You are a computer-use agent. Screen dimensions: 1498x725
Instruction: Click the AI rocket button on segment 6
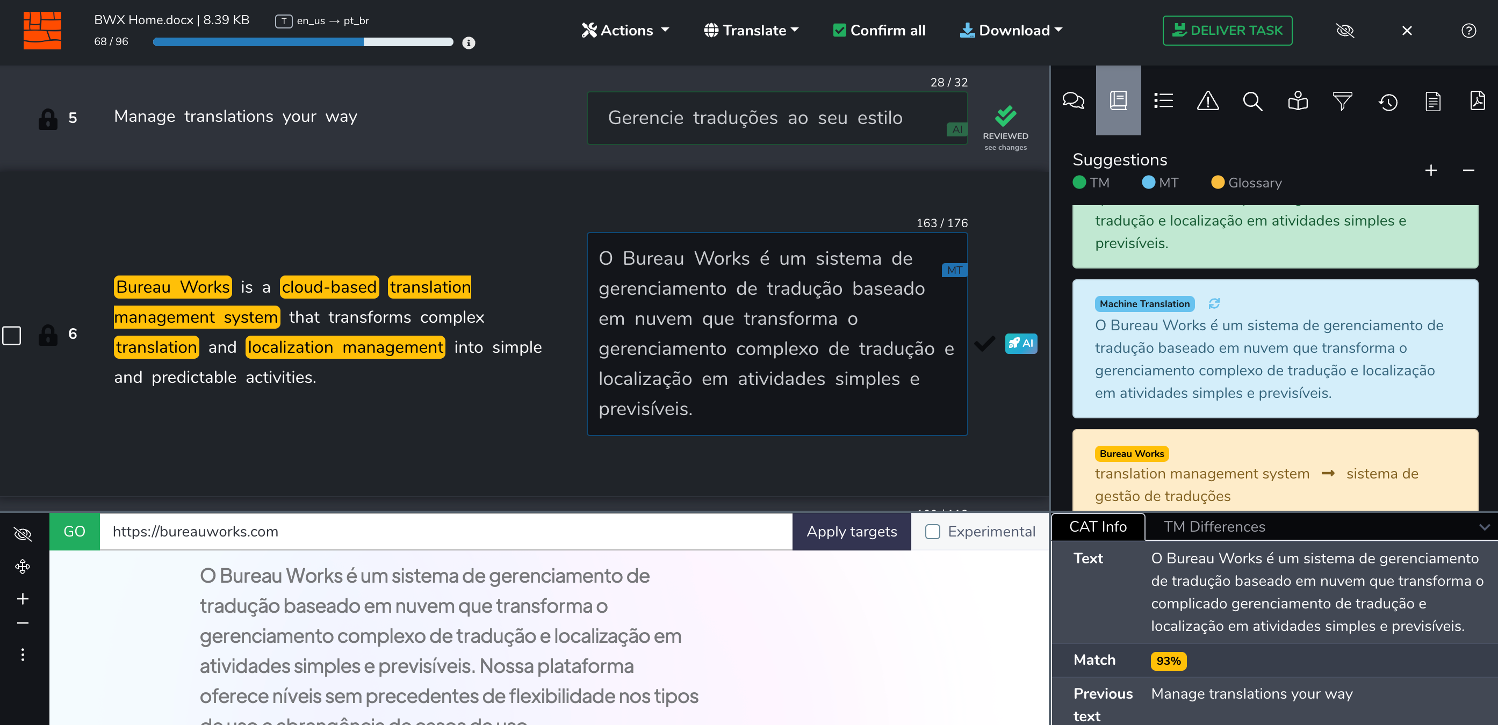[x=1020, y=344]
